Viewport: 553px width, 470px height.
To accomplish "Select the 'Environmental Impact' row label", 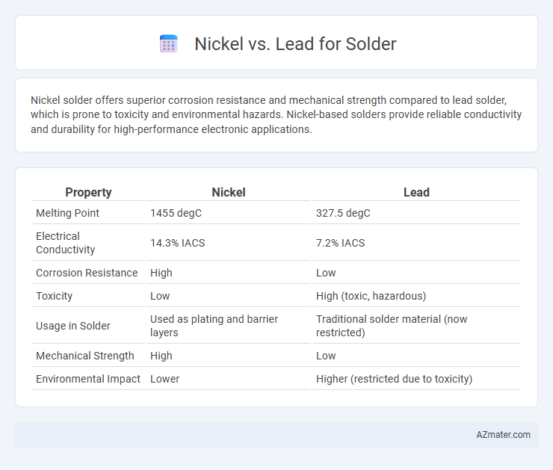I will pos(88,379).
